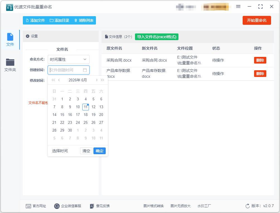Start renaming with 开始重命名
Viewport: 280px width, 213px height.
coord(257,20)
